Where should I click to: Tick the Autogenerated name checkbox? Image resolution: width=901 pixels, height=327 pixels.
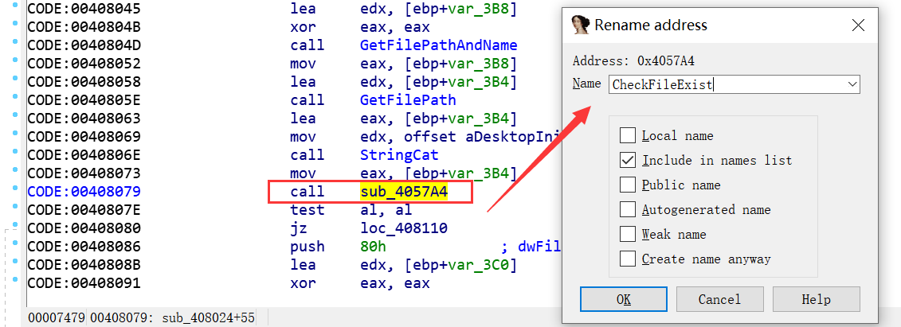[628, 209]
